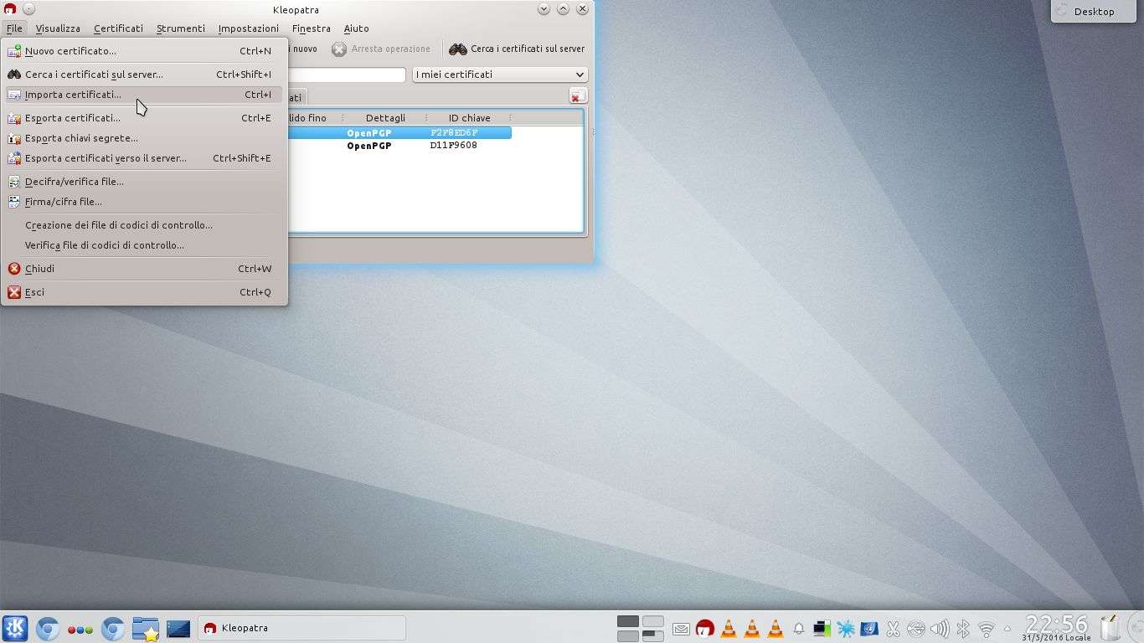Click the notification bell icon
Screen dimensions: 1144x643
coord(798,628)
